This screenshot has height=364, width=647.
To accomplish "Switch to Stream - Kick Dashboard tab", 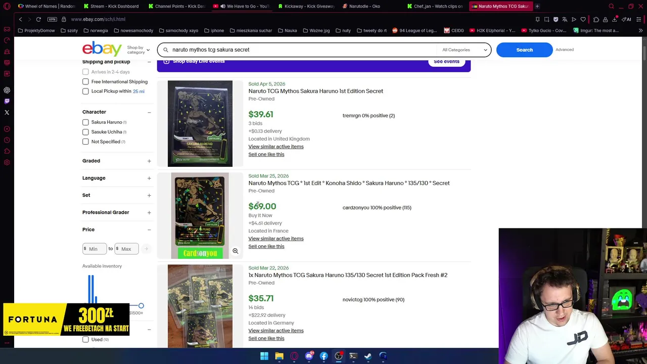I will coord(111,6).
